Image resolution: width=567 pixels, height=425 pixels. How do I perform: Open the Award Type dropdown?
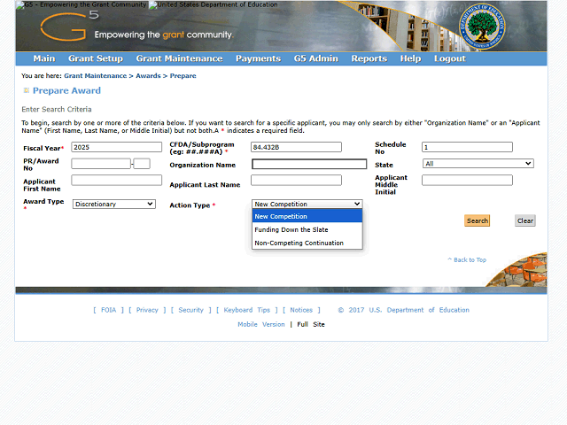coord(114,205)
